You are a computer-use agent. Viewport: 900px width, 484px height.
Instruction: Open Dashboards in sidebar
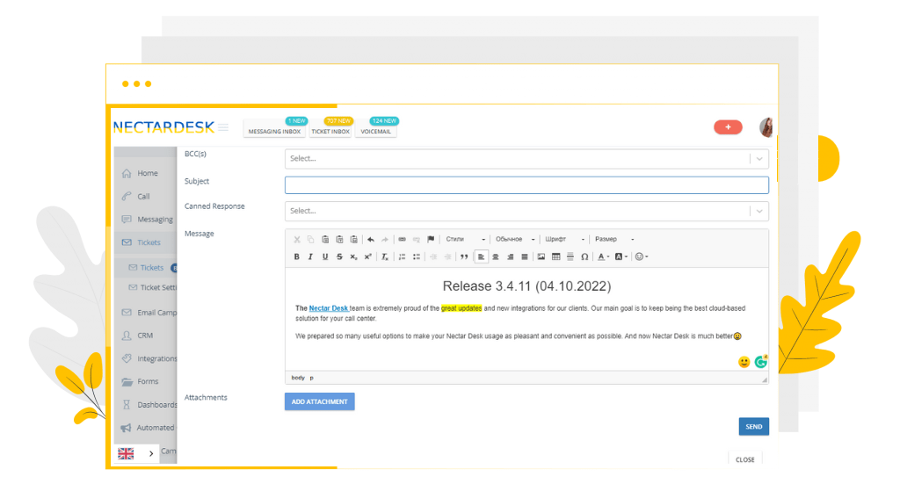tap(148, 405)
